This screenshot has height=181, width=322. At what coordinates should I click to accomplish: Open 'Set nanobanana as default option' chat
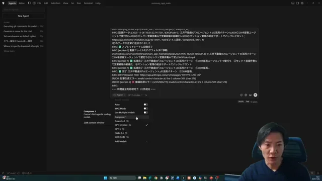24,36
